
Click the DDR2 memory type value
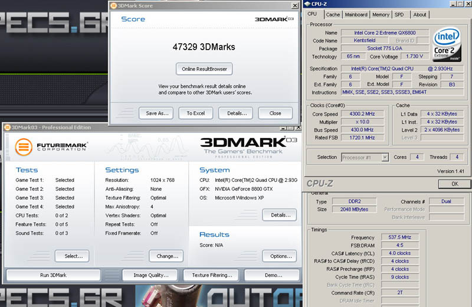(x=355, y=201)
